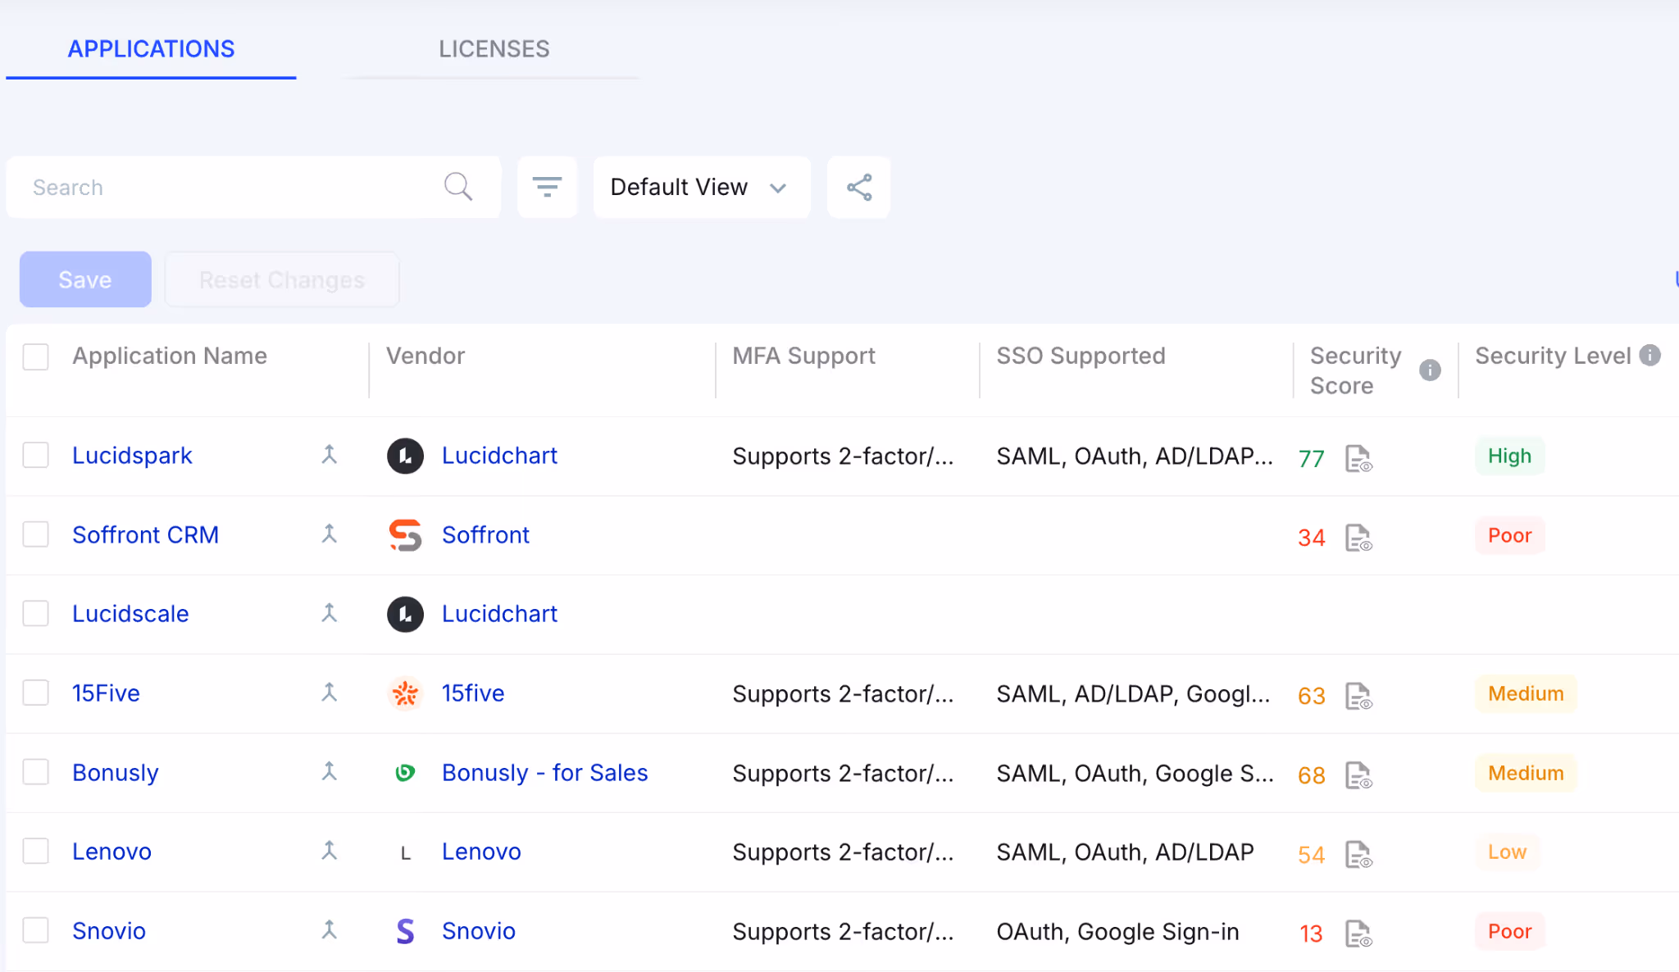Click the MFA Support column header
Screen dimensions: 1679x972
point(803,356)
